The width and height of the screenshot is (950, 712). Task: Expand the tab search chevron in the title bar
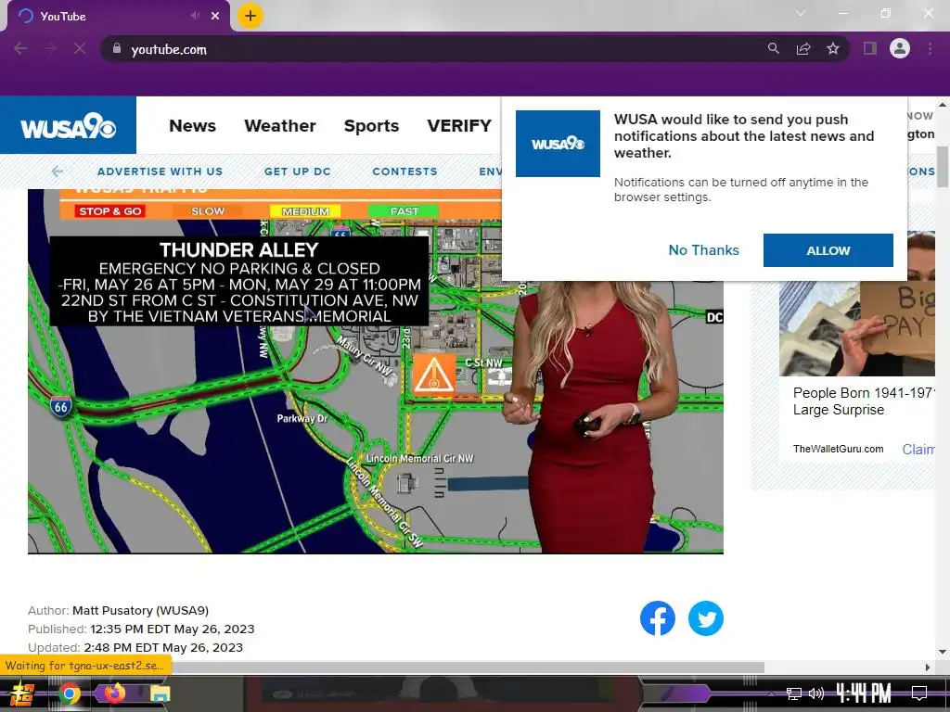click(x=801, y=13)
